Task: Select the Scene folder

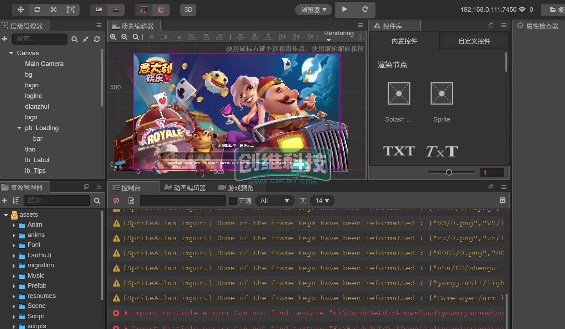Action: pos(36,306)
